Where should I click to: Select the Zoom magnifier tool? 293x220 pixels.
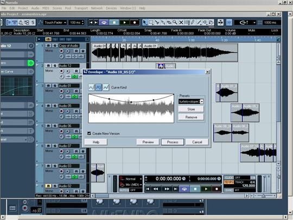175,22
